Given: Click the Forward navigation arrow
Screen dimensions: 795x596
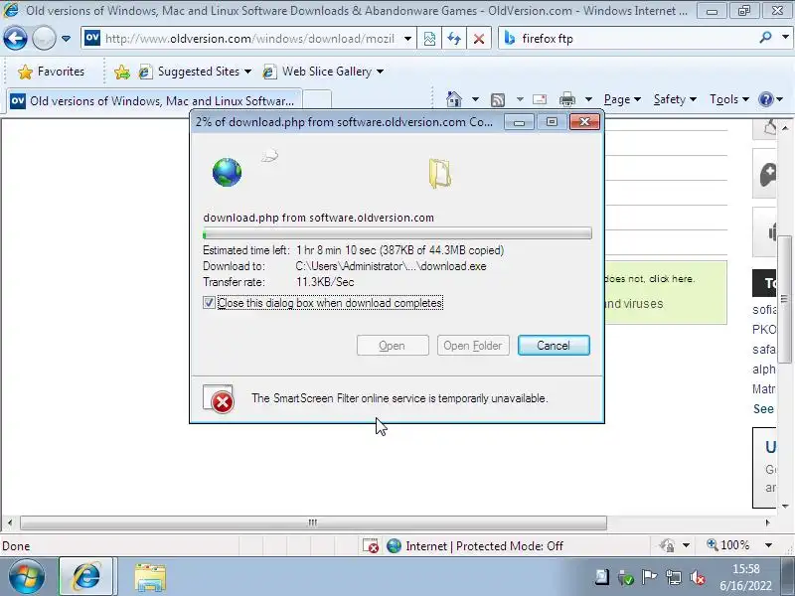Looking at the screenshot, I should (44, 39).
